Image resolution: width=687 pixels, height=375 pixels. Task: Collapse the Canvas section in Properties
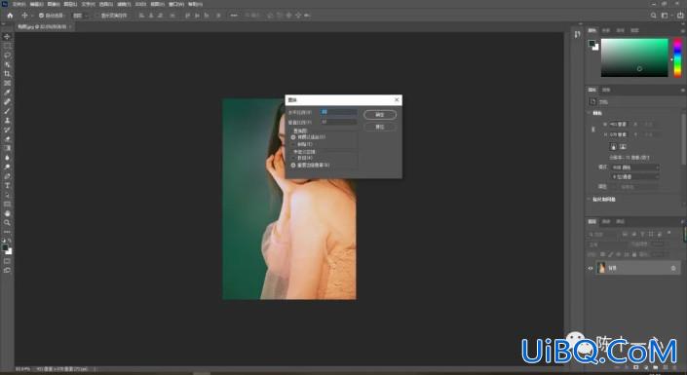pos(590,113)
